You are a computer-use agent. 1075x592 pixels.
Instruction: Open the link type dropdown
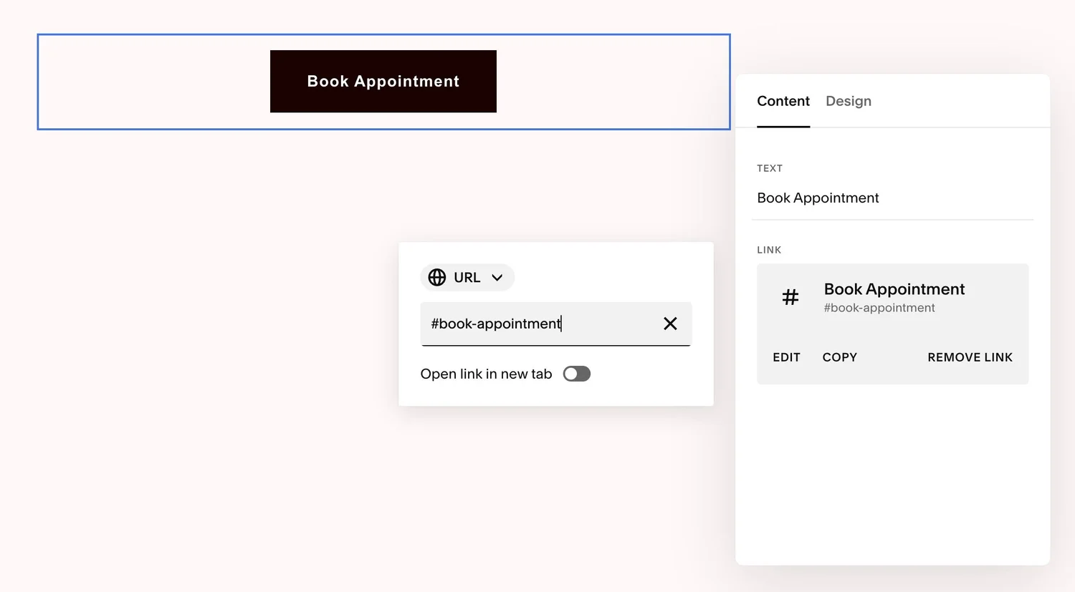tap(467, 277)
